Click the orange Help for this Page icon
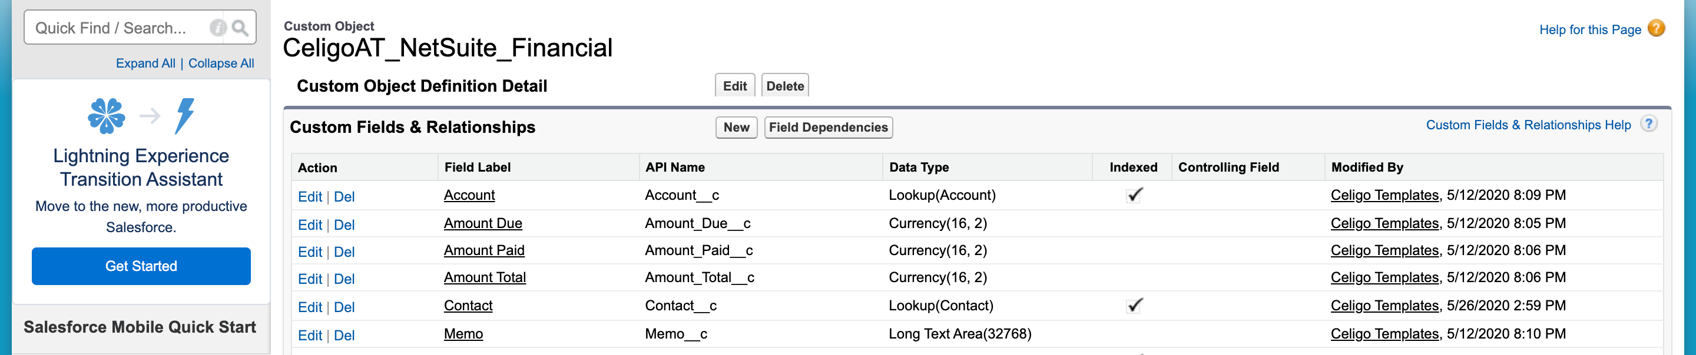This screenshot has height=355, width=1696. tap(1657, 28)
